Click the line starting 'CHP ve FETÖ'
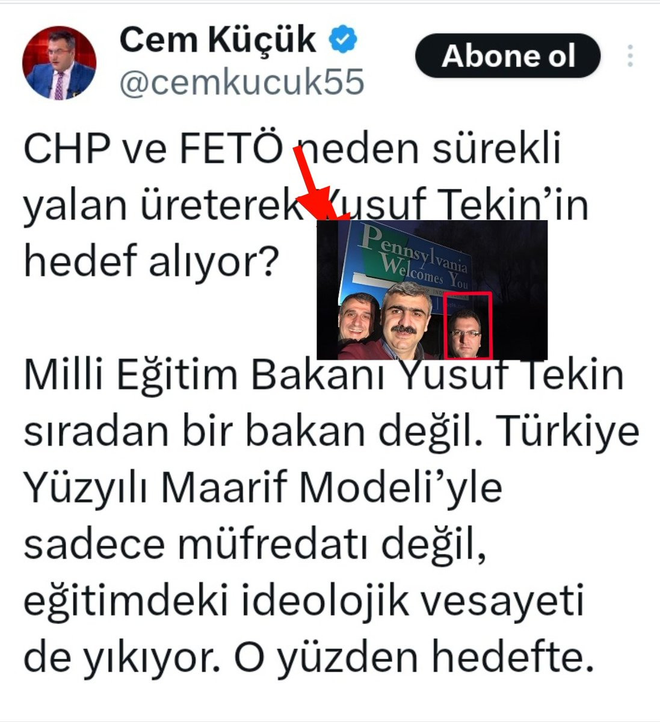 click(x=292, y=149)
